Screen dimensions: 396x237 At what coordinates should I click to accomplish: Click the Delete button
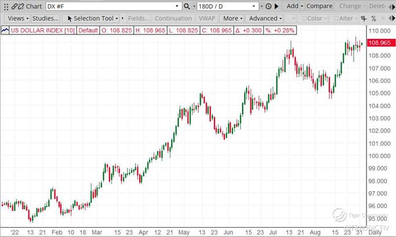377,6
